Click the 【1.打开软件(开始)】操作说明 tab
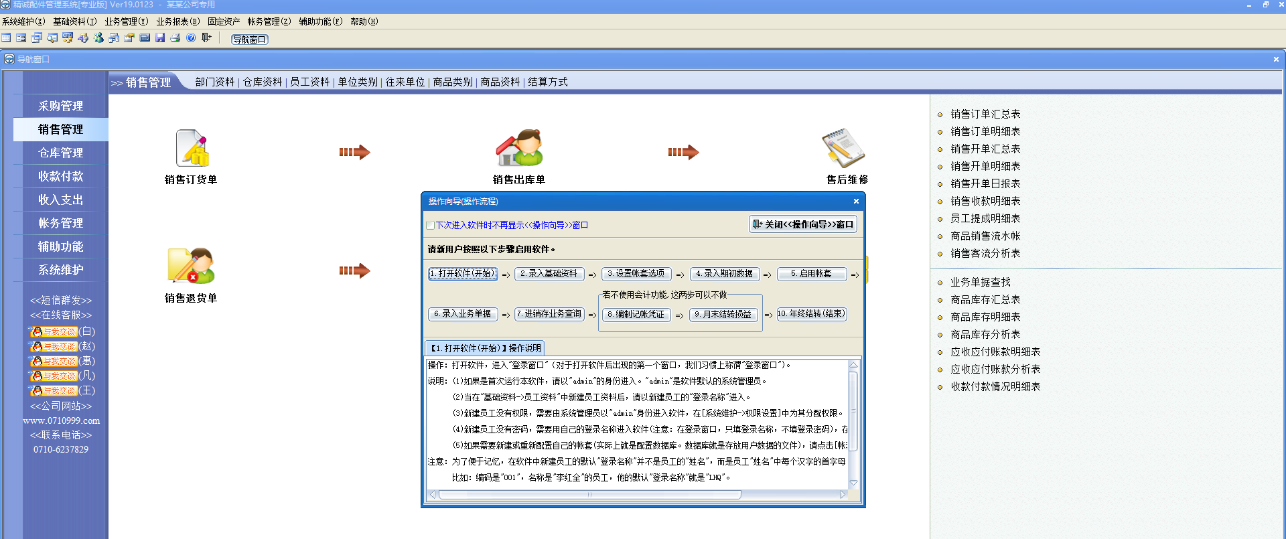Screen dimensions: 1286x539 pyautogui.click(x=485, y=348)
